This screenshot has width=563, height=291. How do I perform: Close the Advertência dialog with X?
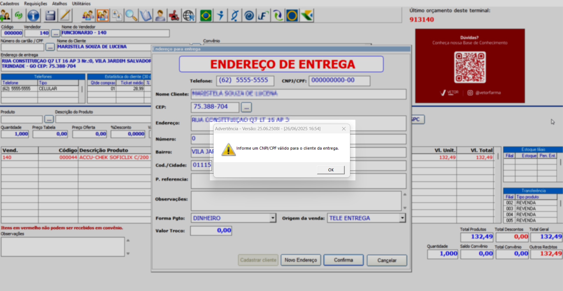[344, 129]
